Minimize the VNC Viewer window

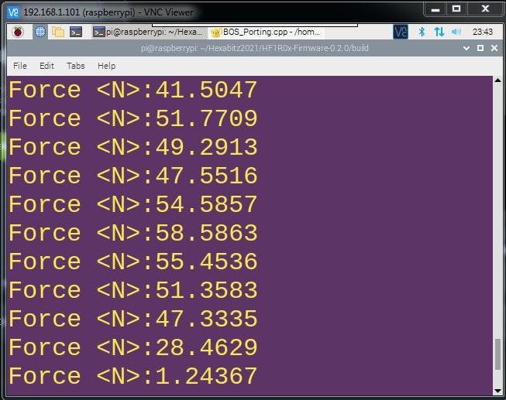click(x=435, y=9)
